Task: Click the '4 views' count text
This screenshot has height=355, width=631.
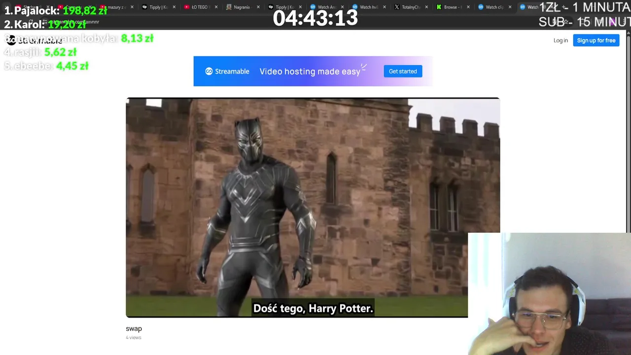Action: [x=134, y=338]
